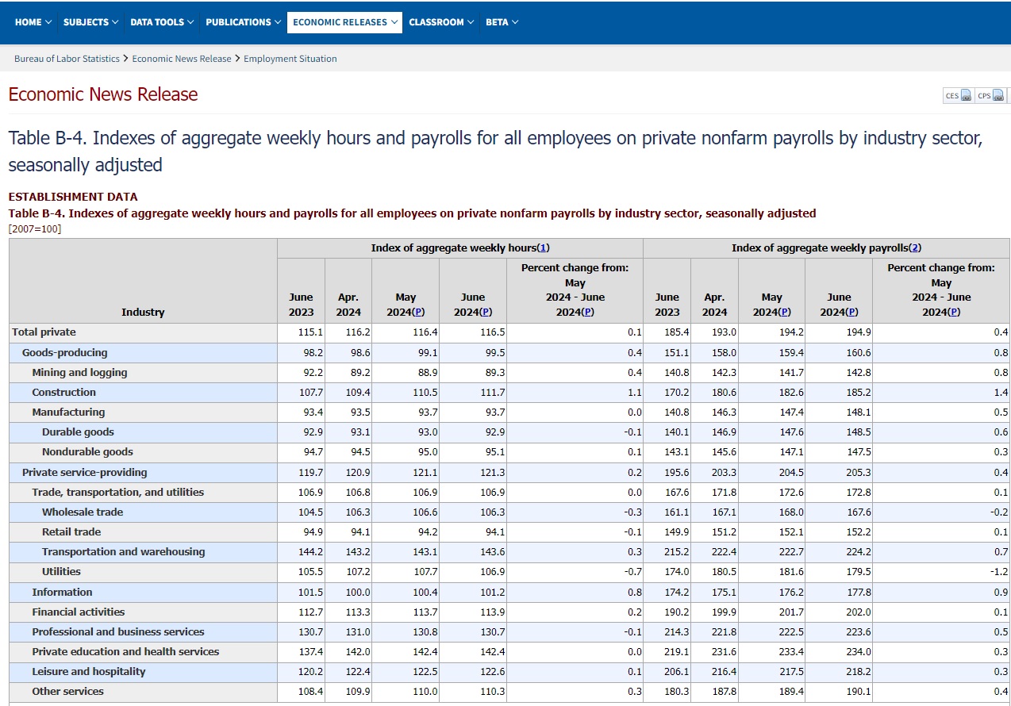Image resolution: width=1011 pixels, height=706 pixels.
Task: Expand the Subjects navigation menu
Action: (x=90, y=22)
